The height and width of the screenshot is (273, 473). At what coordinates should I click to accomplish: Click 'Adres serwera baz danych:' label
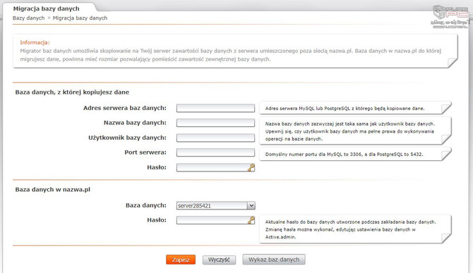[x=125, y=108]
